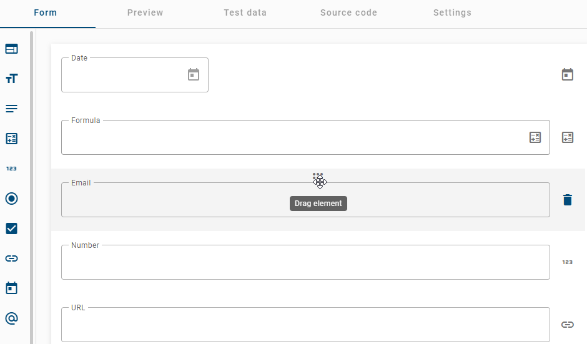Open the Settings tab
The width and height of the screenshot is (587, 344).
click(x=452, y=12)
